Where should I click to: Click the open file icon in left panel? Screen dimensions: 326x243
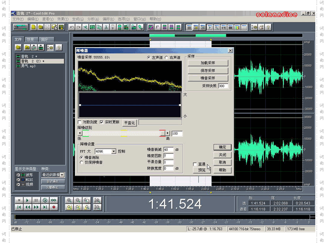(x=18, y=48)
